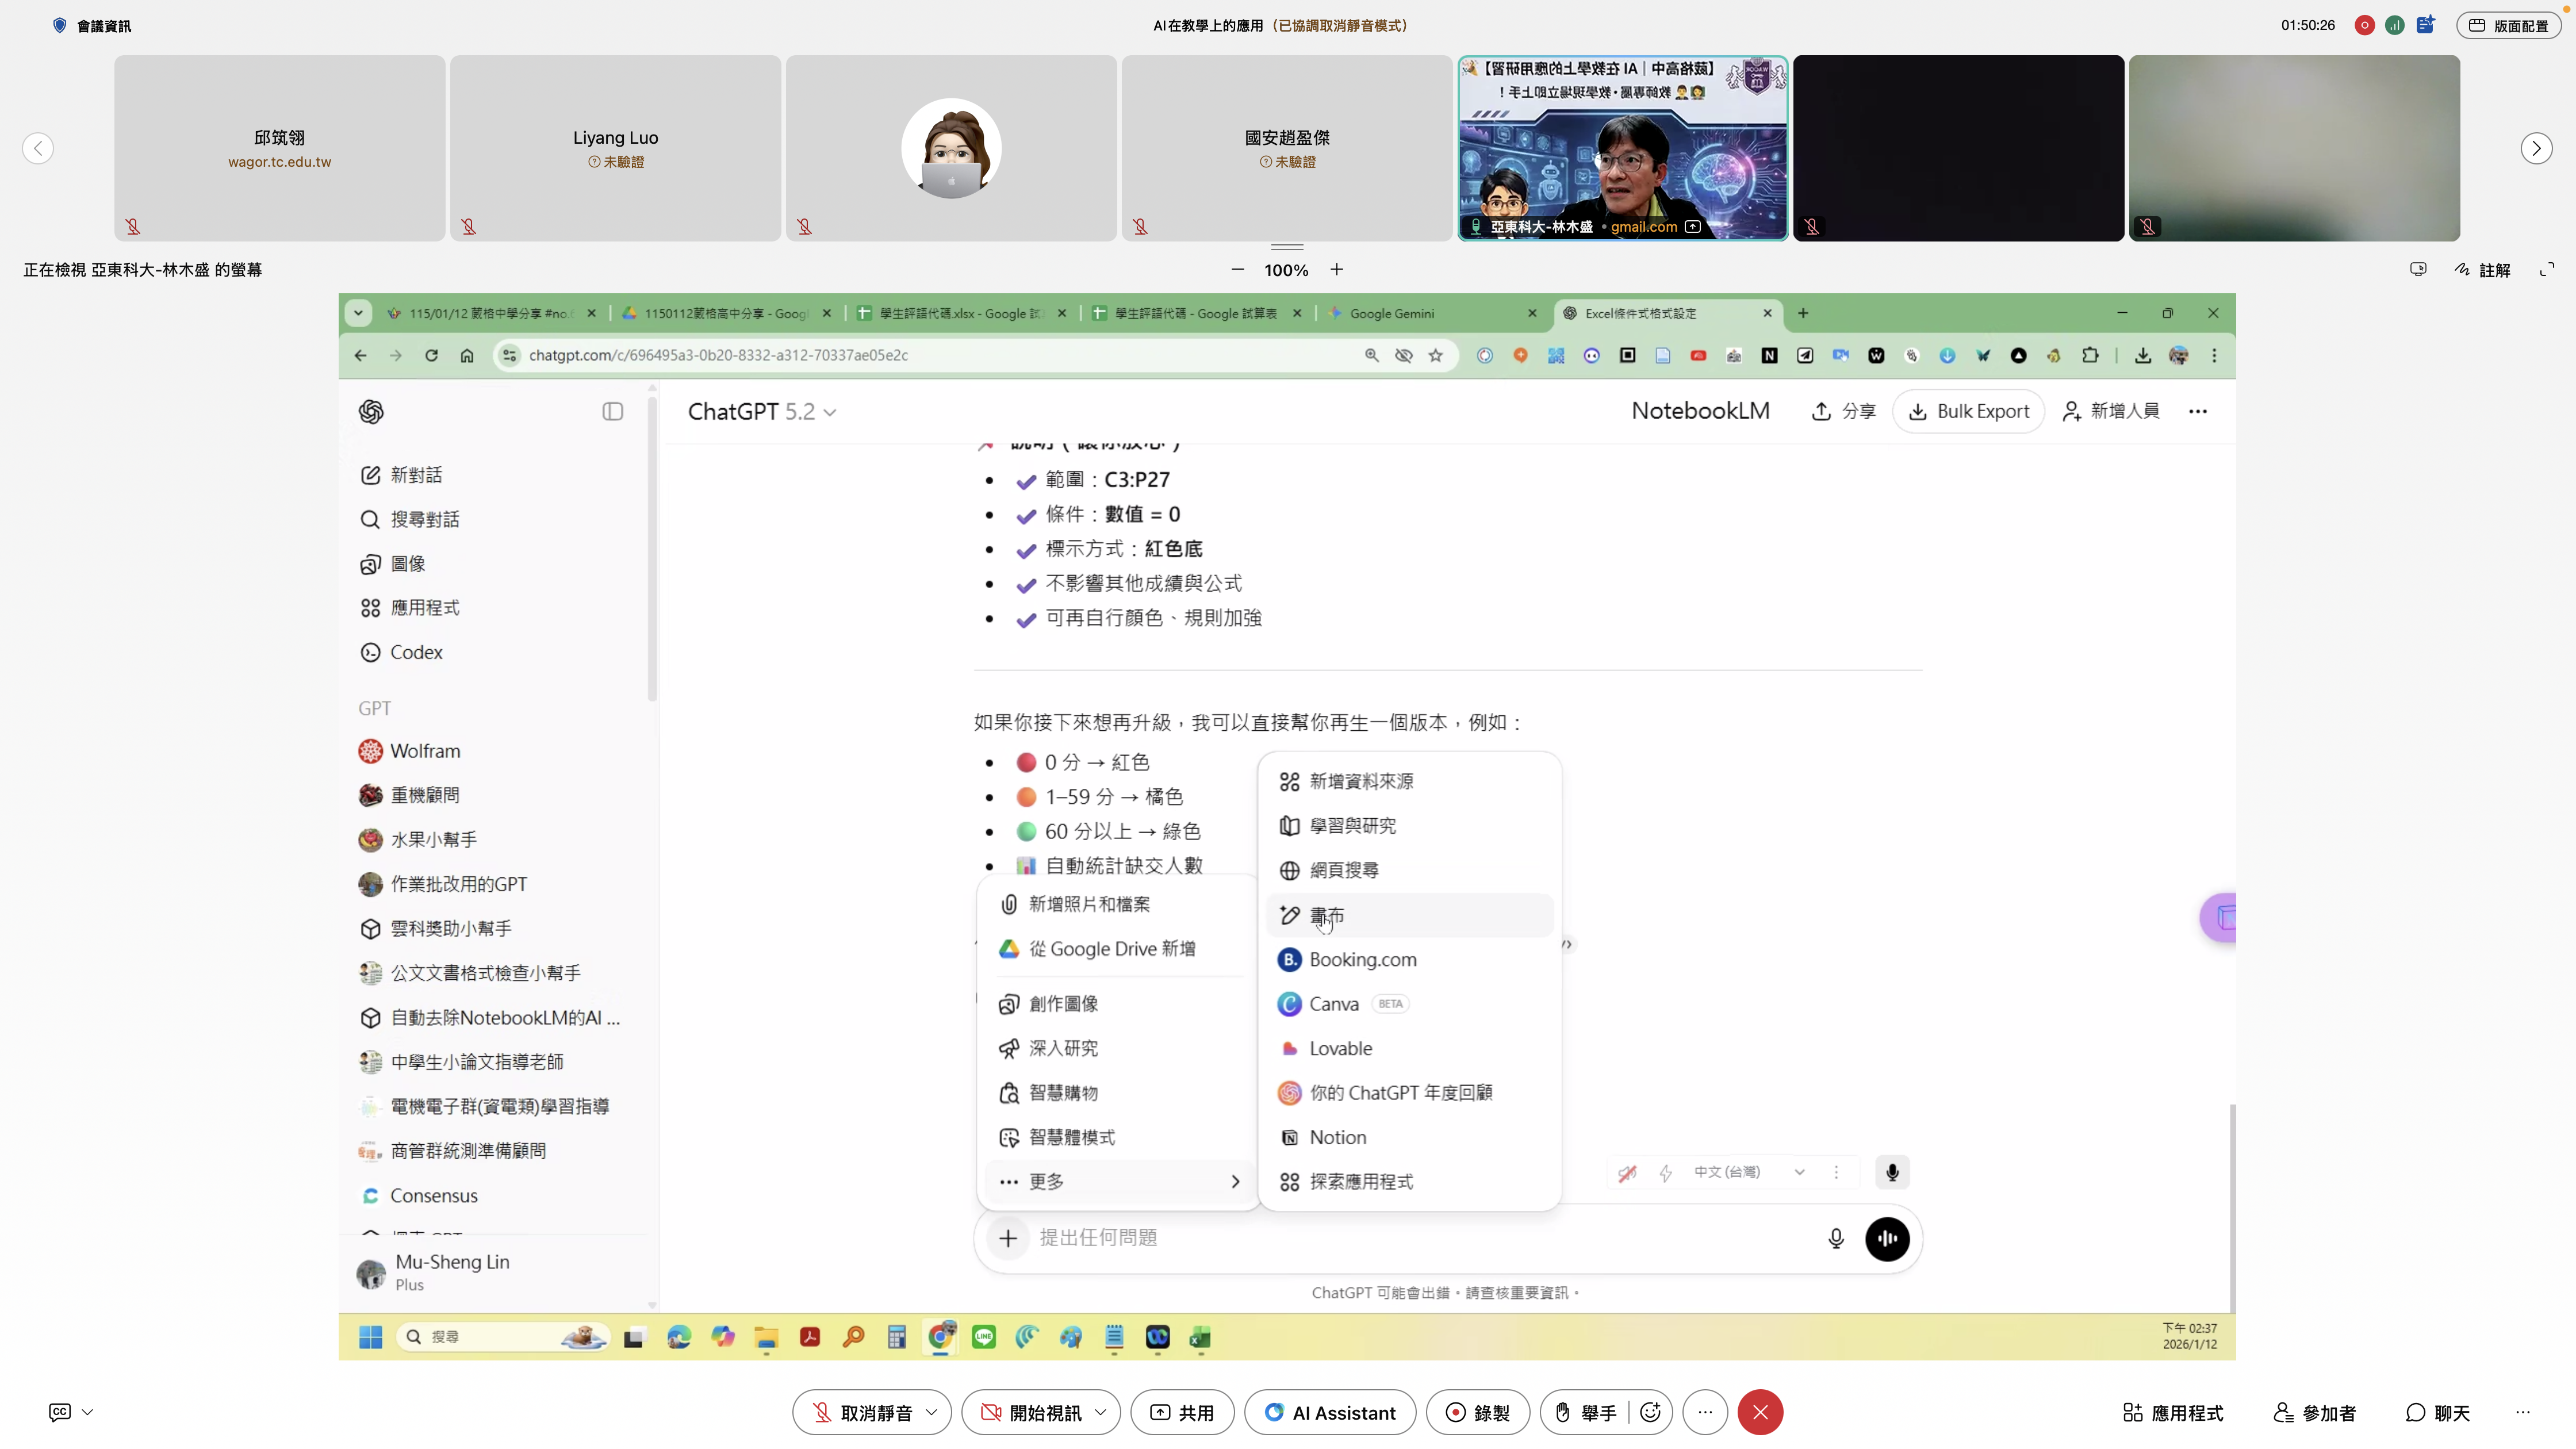The image size is (2576, 1449).
Task: Click zoom in plus next to 100%
Action: click(1336, 269)
